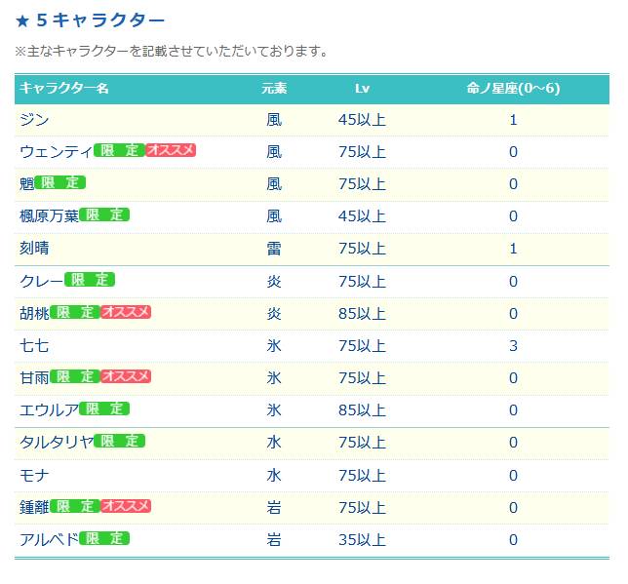Click the character name モナ

(x=34, y=475)
